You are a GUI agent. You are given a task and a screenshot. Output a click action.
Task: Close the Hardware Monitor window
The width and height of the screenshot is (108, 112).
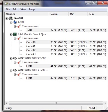103,3
